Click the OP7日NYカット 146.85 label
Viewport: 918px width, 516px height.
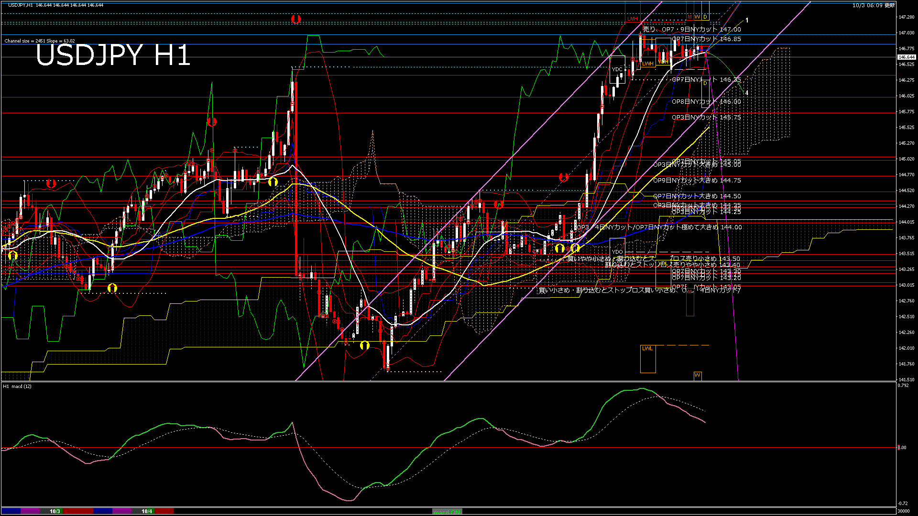706,39
